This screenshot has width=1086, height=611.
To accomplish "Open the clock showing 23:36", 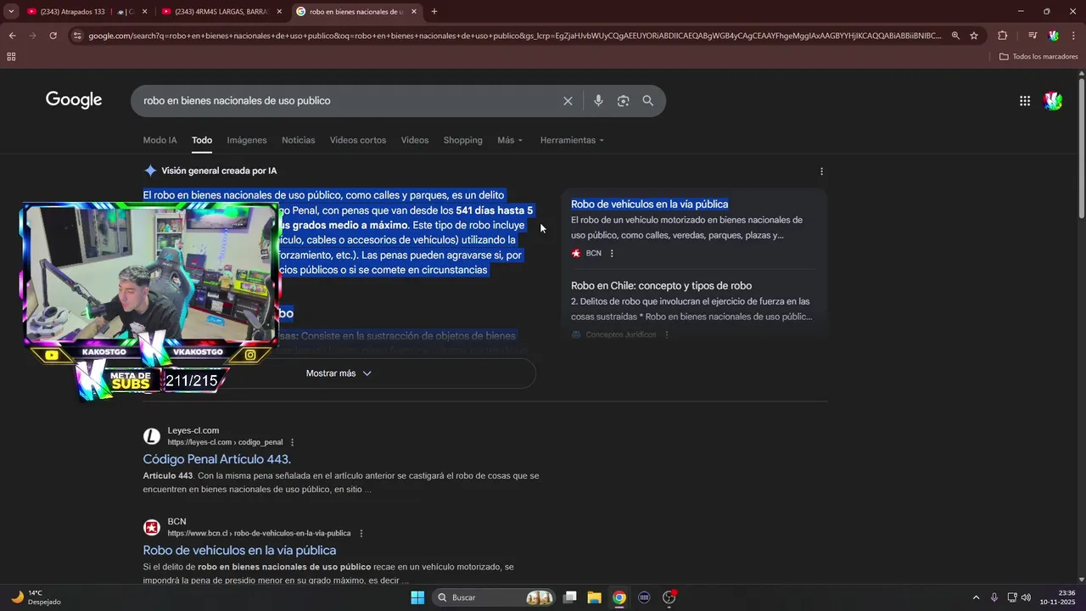I will tap(1059, 597).
